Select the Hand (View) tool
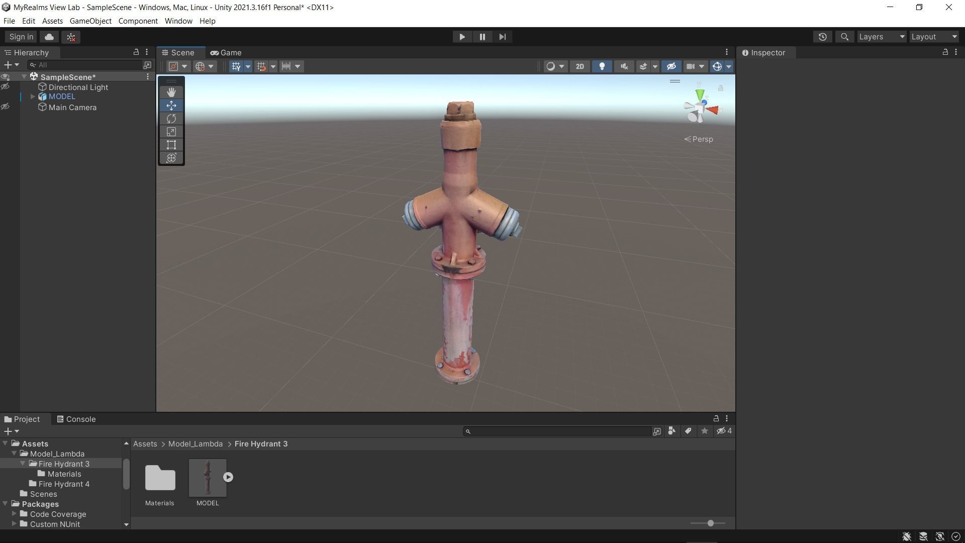The width and height of the screenshot is (965, 543). [171, 92]
